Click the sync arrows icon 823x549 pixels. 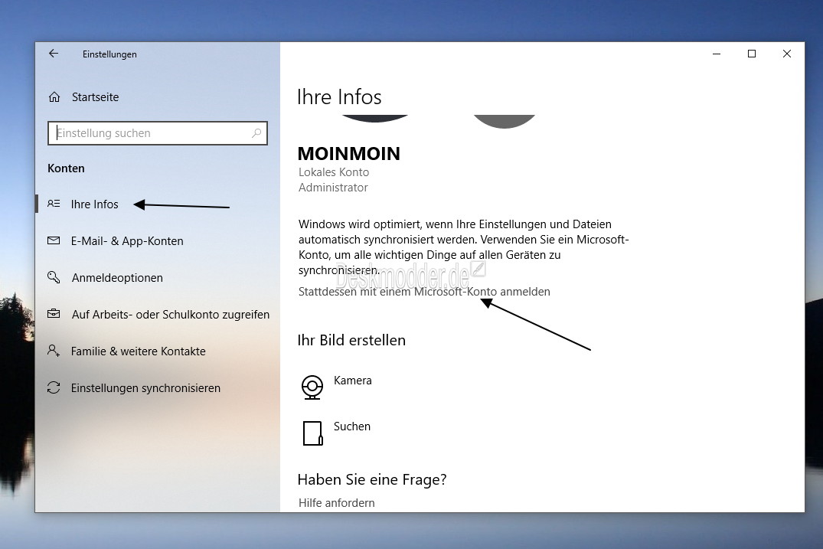pos(54,387)
